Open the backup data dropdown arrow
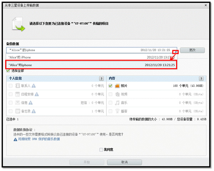 (x=175, y=52)
